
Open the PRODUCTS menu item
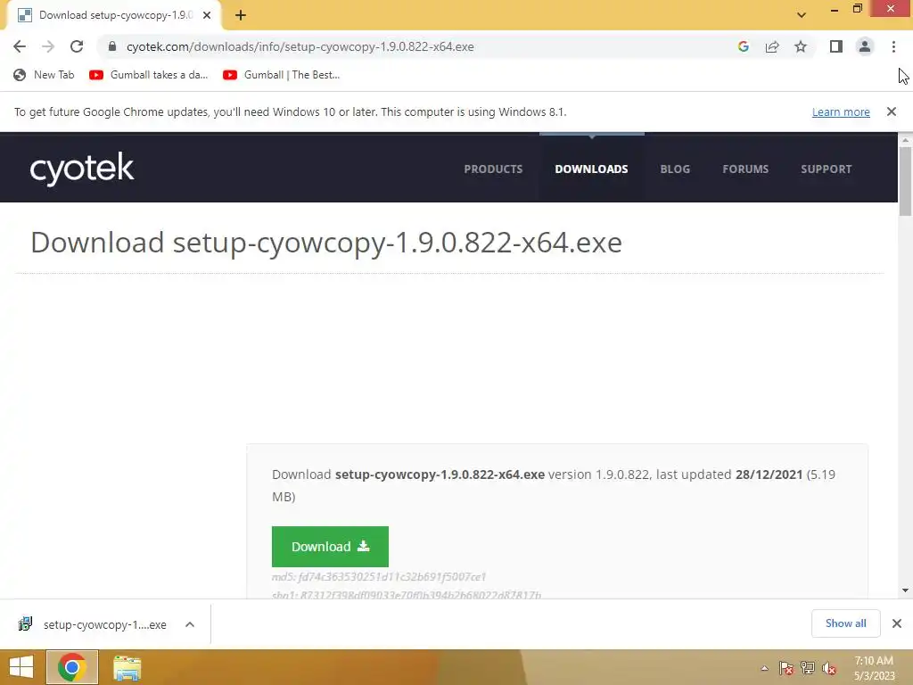click(493, 169)
